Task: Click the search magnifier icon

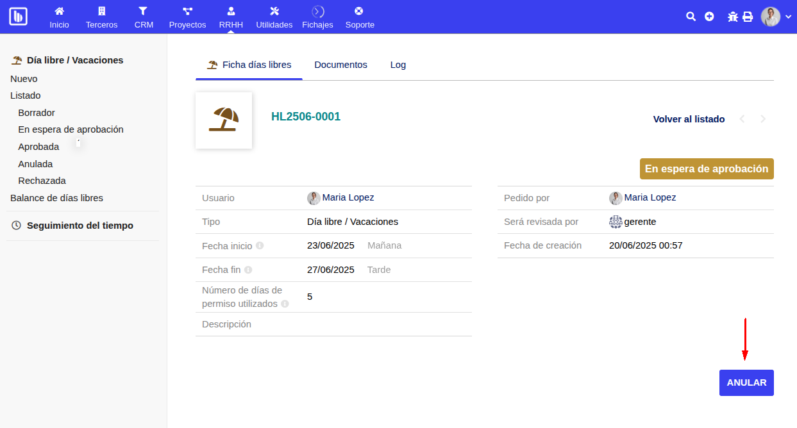Action: (691, 17)
